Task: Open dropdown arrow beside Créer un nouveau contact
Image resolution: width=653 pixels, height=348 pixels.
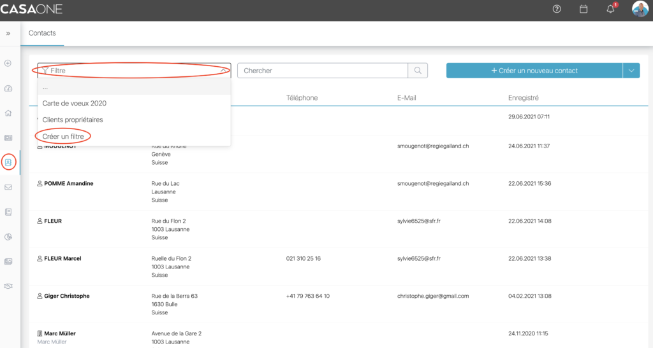Action: (x=631, y=71)
